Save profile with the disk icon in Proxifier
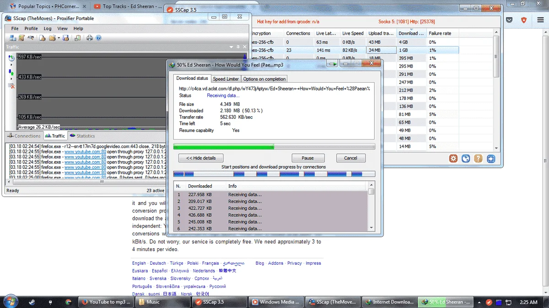The image size is (549, 308). 66,38
